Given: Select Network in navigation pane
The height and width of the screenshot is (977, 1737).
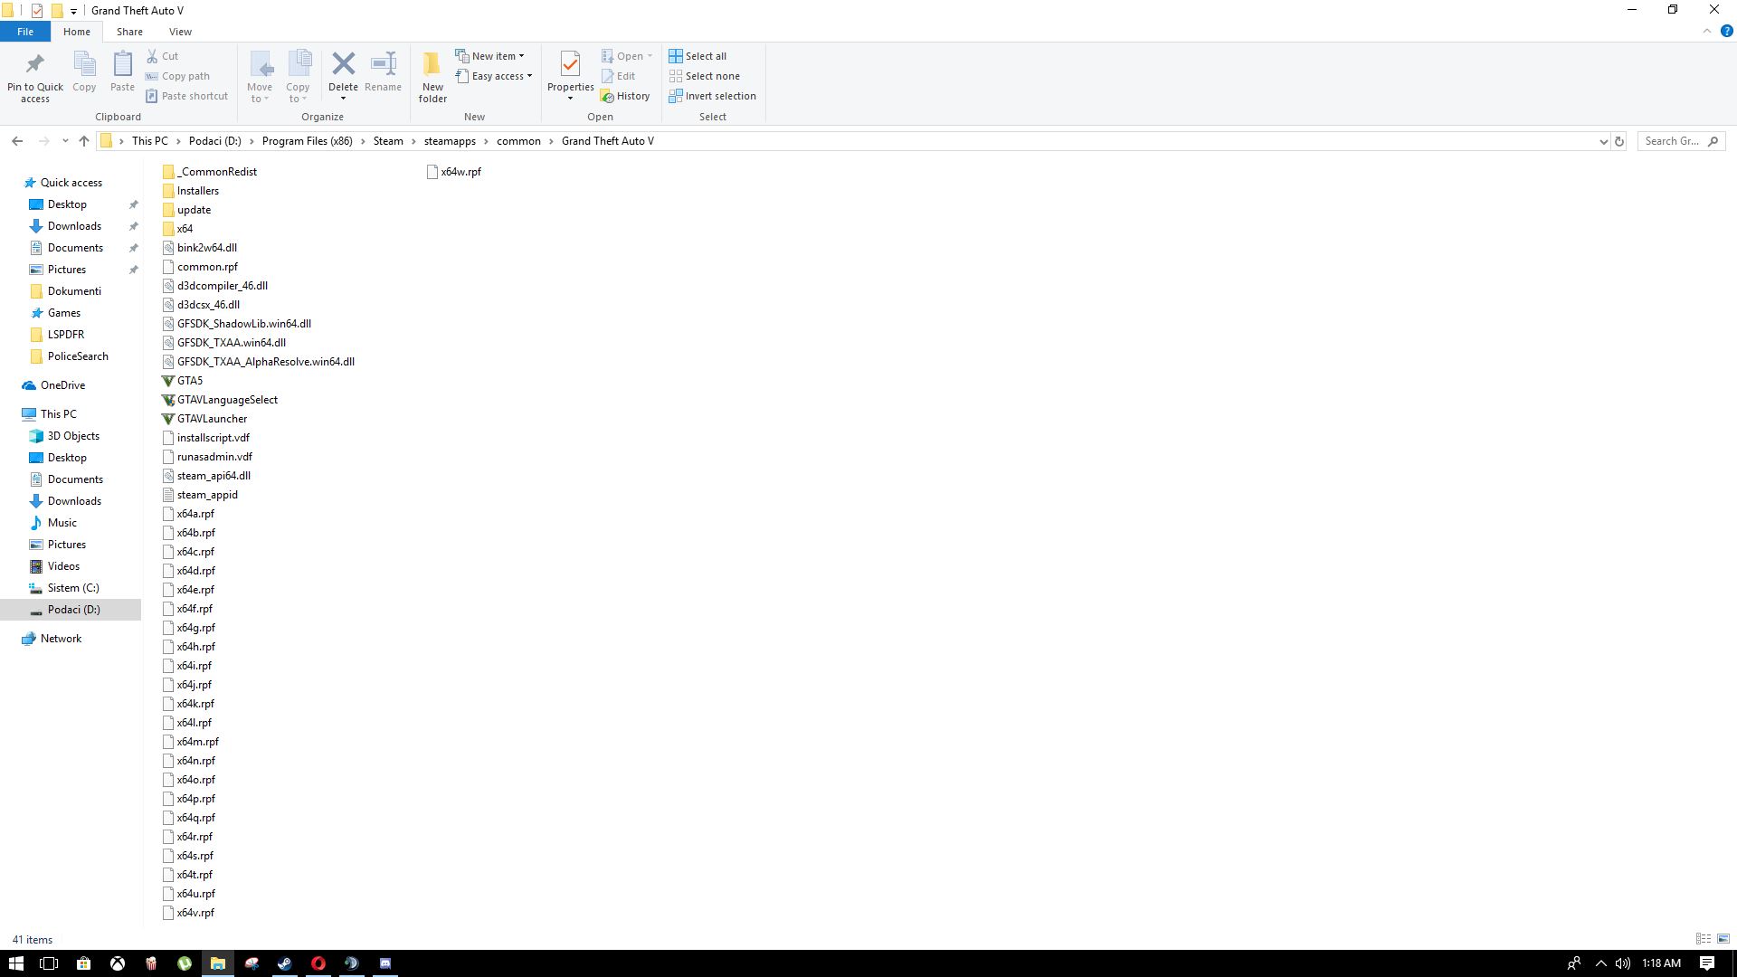Looking at the screenshot, I should 61,639.
